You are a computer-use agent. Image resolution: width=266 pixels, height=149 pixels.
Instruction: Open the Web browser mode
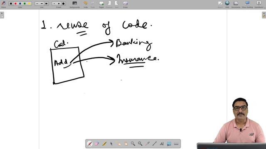coord(227,5)
